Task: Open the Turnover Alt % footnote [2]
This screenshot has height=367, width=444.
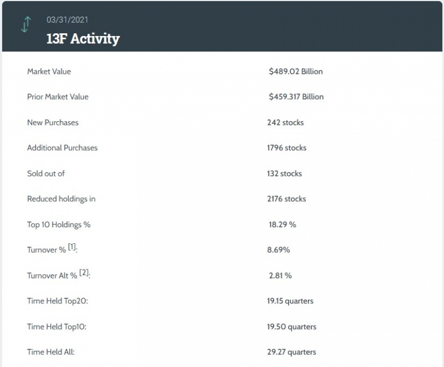Action: point(84,273)
